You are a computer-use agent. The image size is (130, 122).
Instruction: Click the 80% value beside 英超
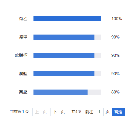(115, 92)
